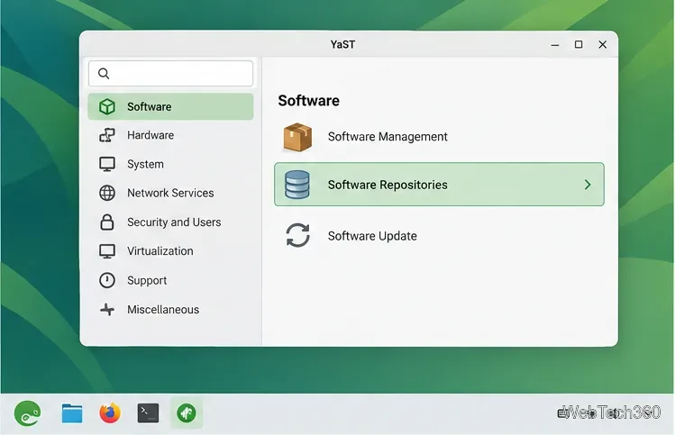This screenshot has width=675, height=435.
Task: Click the Software cube icon in sidebar
Action: (106, 106)
